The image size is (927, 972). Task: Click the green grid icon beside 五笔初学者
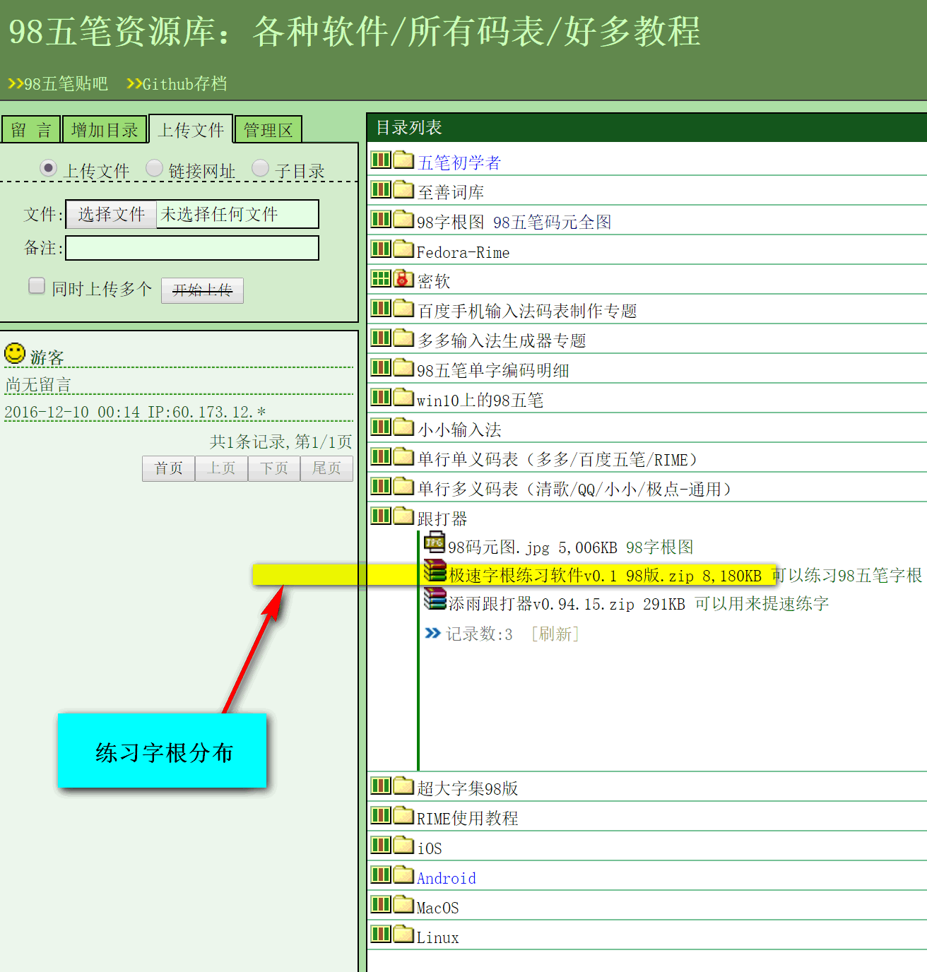pos(381,160)
